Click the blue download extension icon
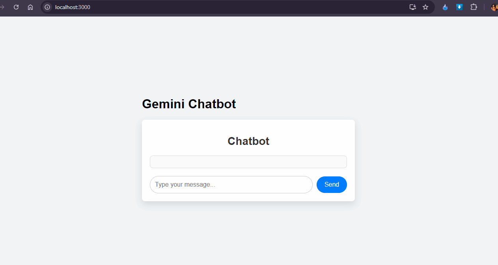Image resolution: width=498 pixels, height=265 pixels. [459, 7]
